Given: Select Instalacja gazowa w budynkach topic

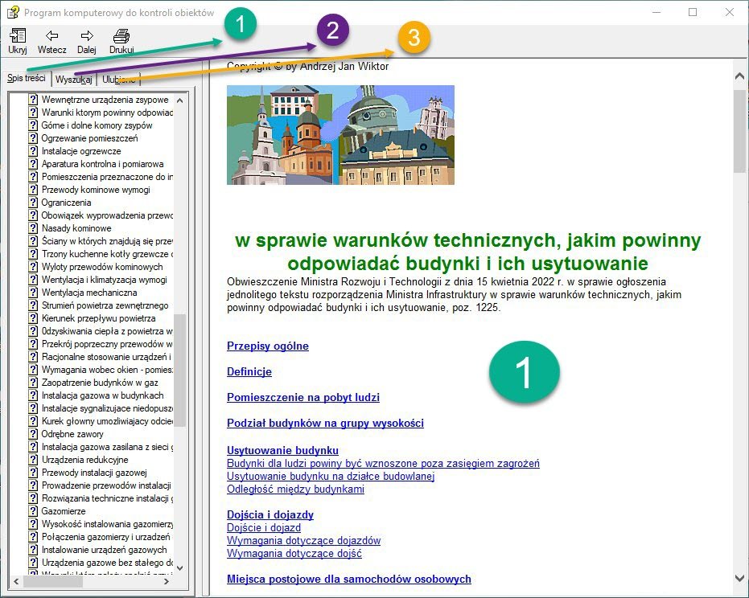Looking at the screenshot, I should pyautogui.click(x=102, y=395).
